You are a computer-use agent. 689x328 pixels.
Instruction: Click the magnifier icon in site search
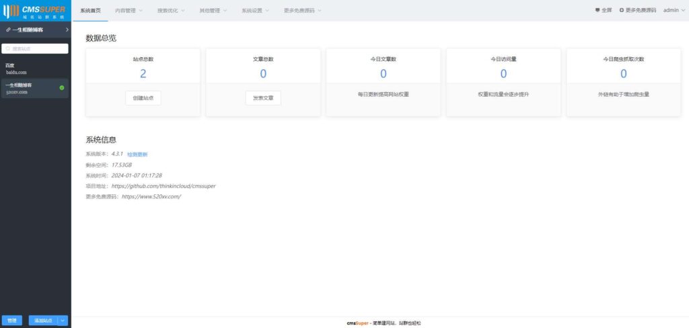point(7,49)
